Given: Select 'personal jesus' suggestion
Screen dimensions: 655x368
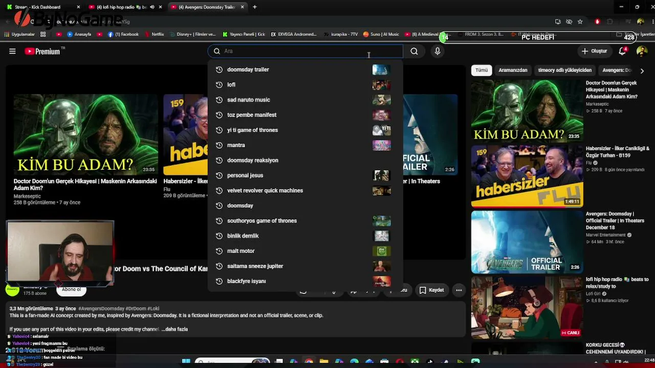Looking at the screenshot, I should point(305,175).
